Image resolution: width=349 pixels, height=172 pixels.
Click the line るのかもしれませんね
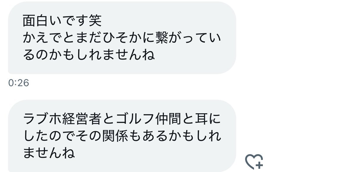pyautogui.click(x=89, y=55)
